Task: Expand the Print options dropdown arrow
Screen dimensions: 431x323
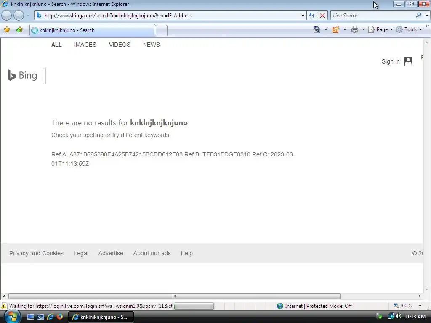Action: [363, 29]
